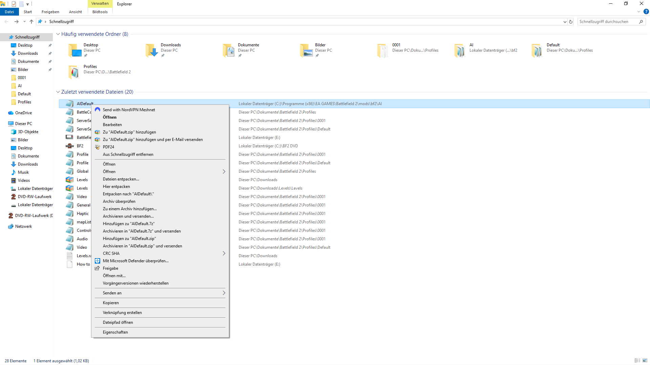
Task: Open the Bilder folder icon in frequent folders
Action: [306, 50]
